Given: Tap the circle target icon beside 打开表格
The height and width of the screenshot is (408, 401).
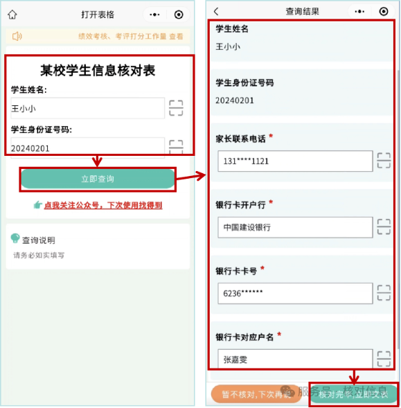Looking at the screenshot, I should (179, 15).
